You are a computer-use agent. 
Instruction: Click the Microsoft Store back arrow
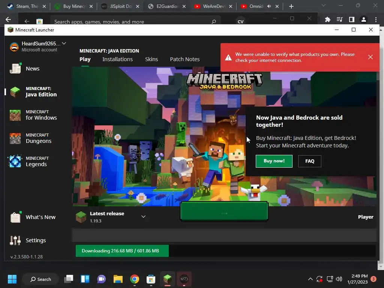point(27,21)
